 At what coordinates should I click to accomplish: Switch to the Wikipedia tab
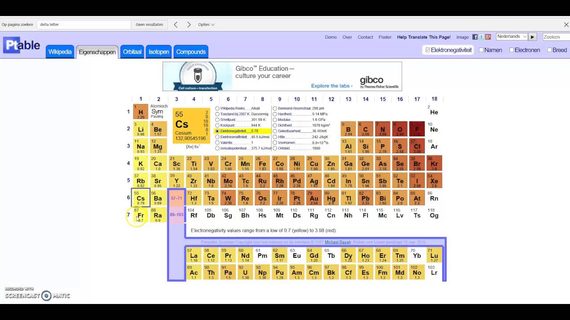click(60, 52)
